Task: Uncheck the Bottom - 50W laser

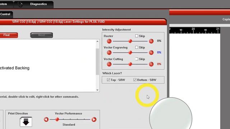Action: click(135, 80)
